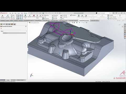Select the 2.5D operation

tap(44, 17)
